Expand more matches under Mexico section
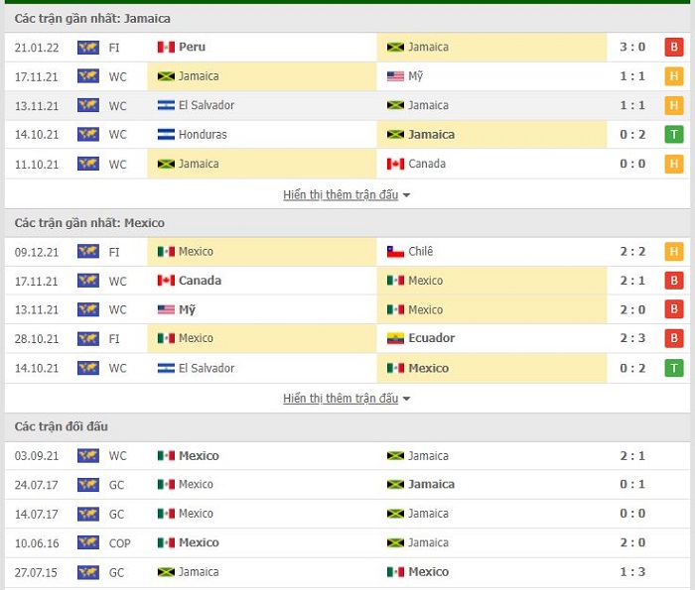 click(x=341, y=399)
